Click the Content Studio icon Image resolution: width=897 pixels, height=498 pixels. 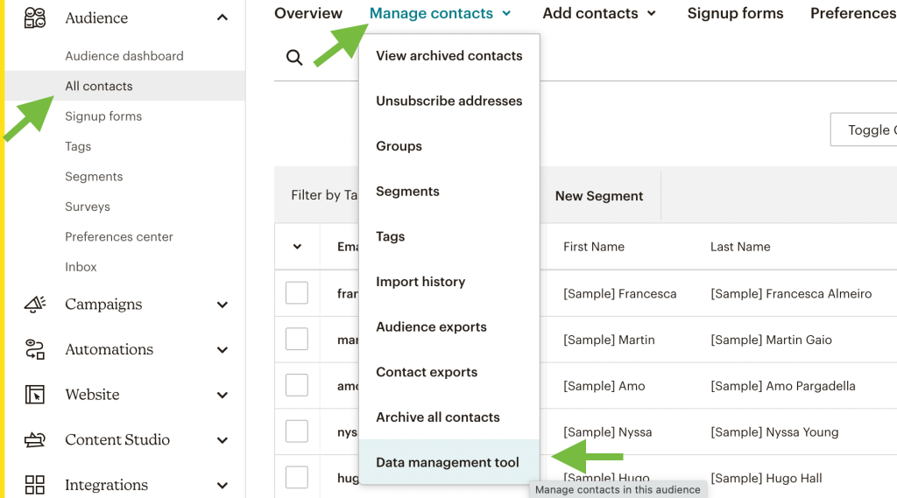point(35,439)
